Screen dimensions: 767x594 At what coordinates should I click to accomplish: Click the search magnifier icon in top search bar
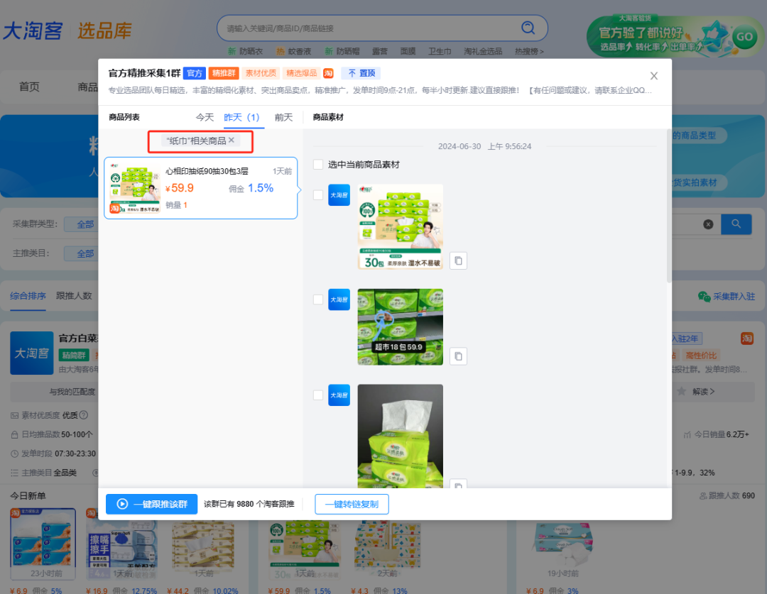tap(528, 28)
